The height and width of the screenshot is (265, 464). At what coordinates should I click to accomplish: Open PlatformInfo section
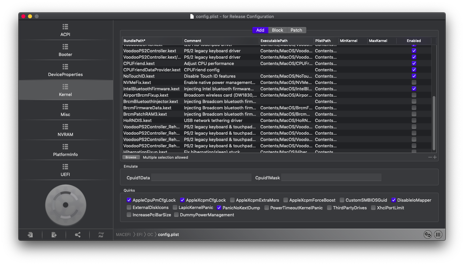pos(65,150)
